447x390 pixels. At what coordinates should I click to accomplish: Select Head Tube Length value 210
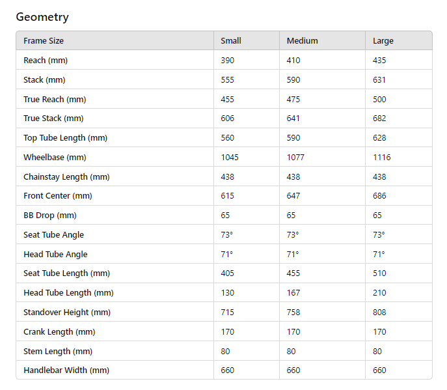tap(379, 293)
